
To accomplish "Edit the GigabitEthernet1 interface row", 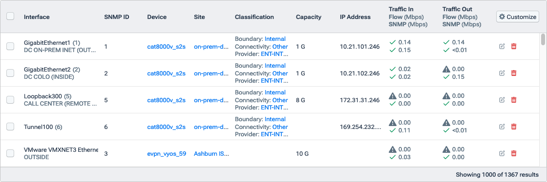I will pos(502,46).
